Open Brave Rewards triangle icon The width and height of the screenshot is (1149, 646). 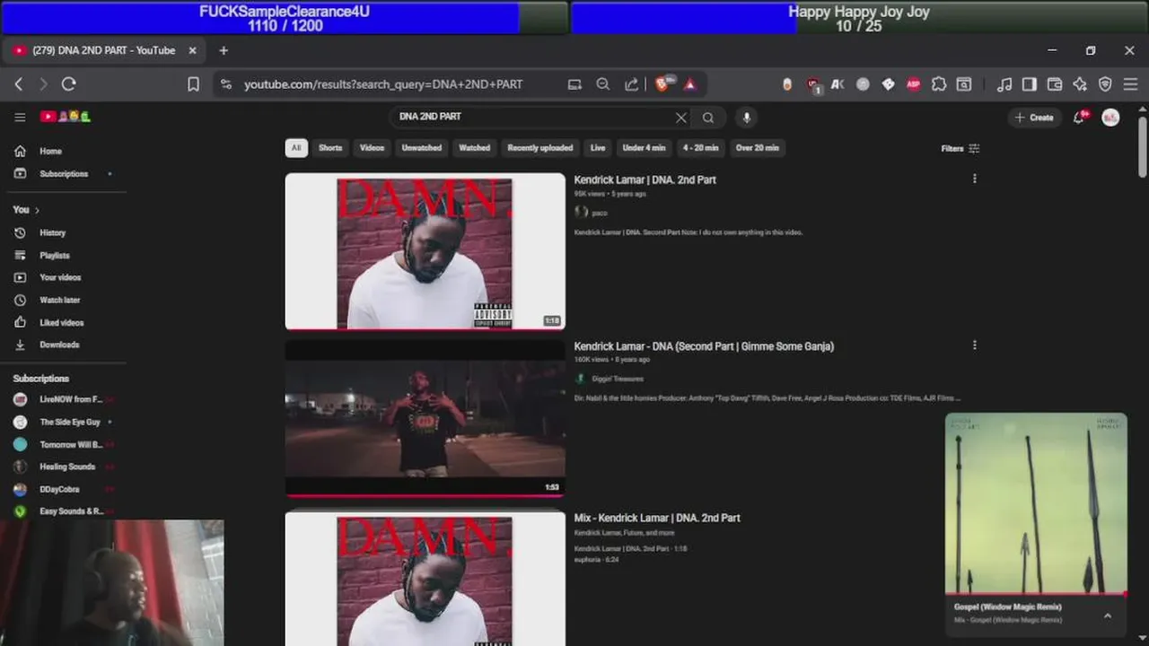690,84
